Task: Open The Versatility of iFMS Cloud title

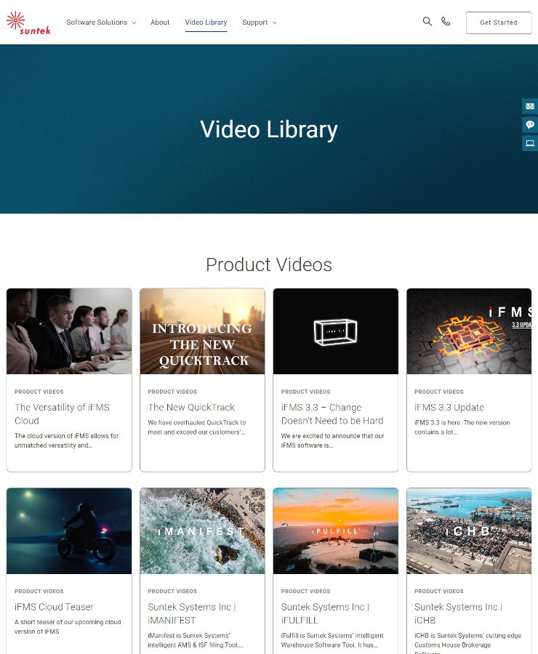Action: pos(62,413)
